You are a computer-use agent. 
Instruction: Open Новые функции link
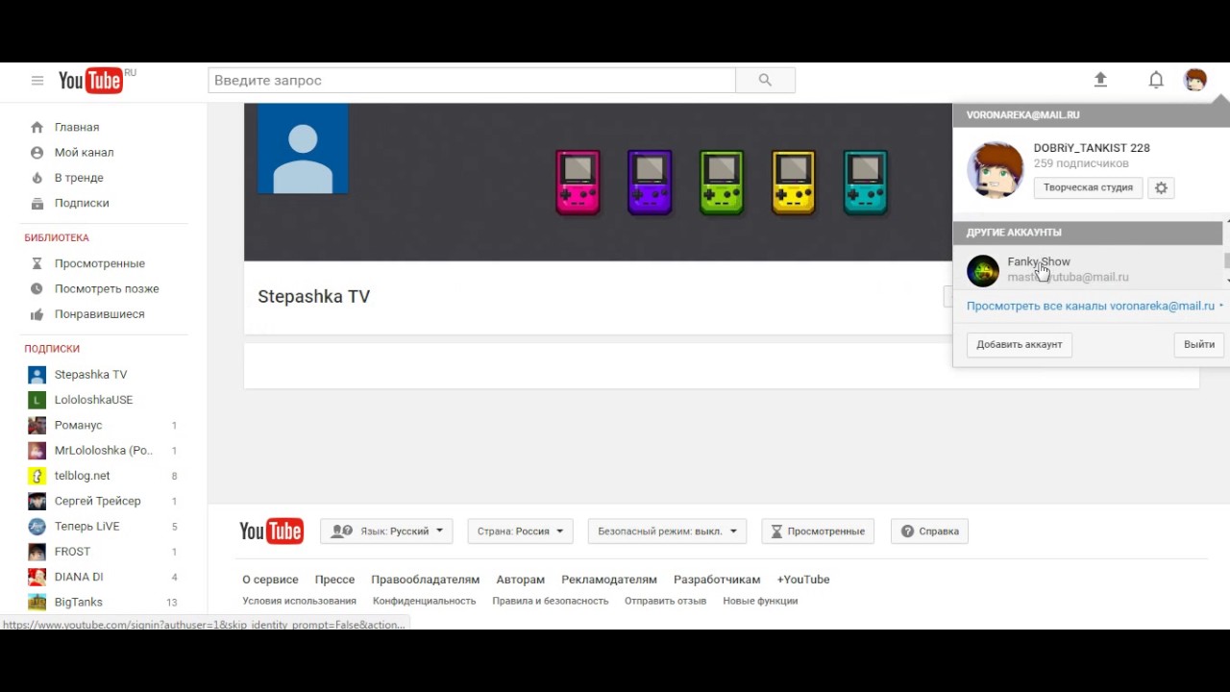pyautogui.click(x=760, y=601)
